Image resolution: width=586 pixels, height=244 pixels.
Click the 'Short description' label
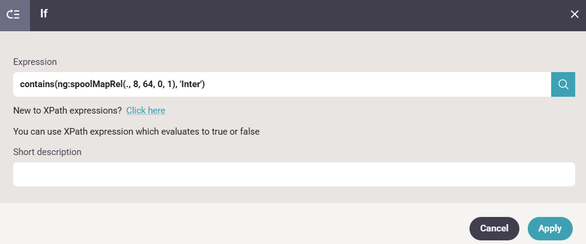pyautogui.click(x=47, y=152)
